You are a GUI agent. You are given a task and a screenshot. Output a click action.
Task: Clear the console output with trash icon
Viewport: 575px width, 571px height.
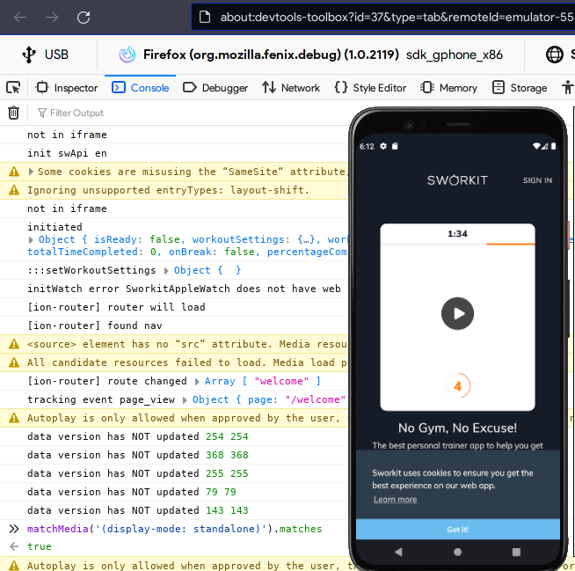(x=13, y=113)
